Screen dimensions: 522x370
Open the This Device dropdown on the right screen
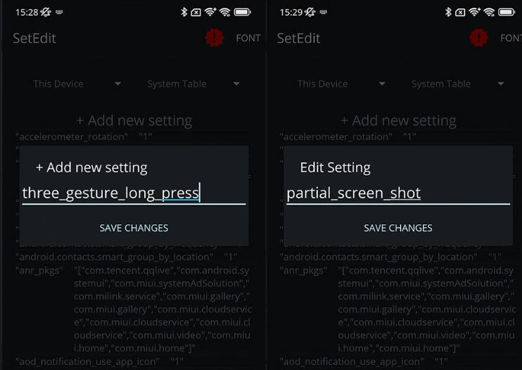point(341,84)
